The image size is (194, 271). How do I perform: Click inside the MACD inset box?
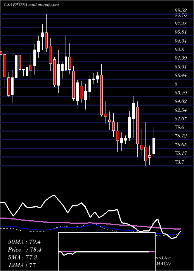tap(107, 252)
